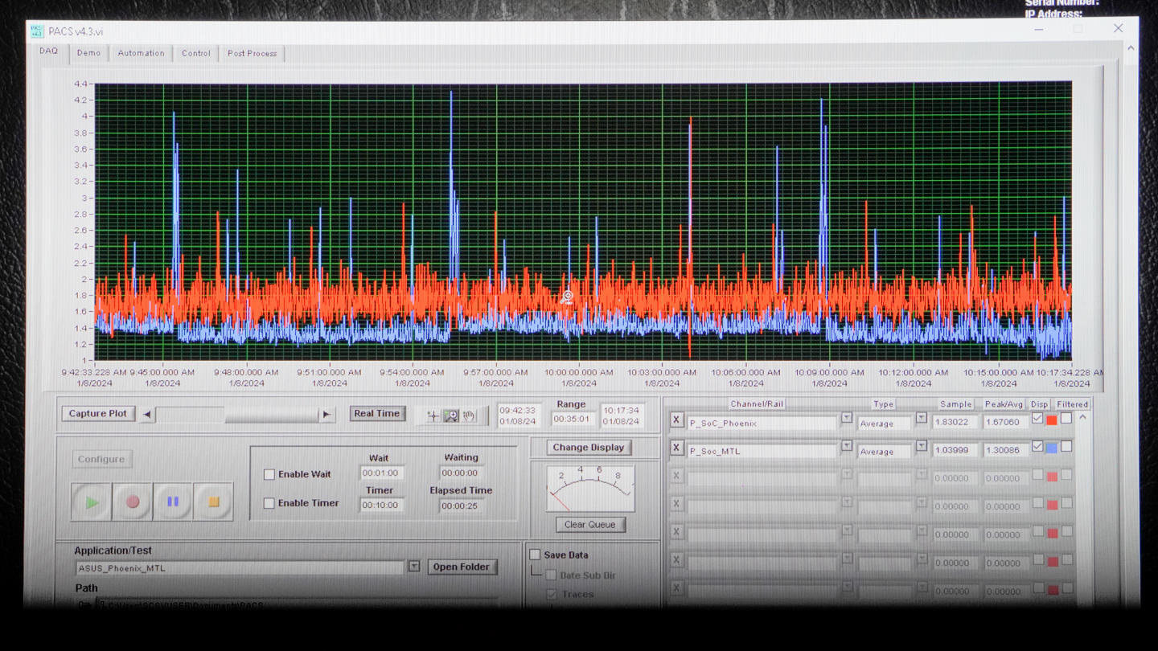
Task: Start acquisition with the green play button
Action: [92, 502]
